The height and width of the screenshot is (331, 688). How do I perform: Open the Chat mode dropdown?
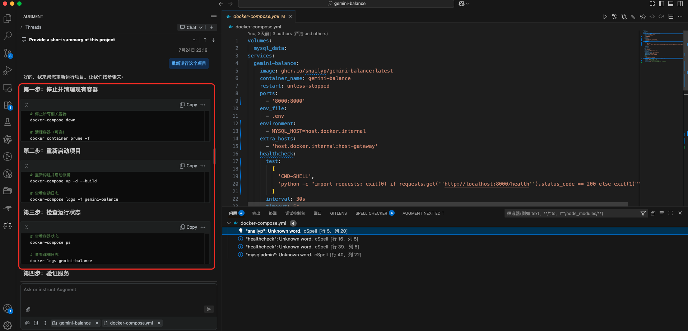pos(191,27)
